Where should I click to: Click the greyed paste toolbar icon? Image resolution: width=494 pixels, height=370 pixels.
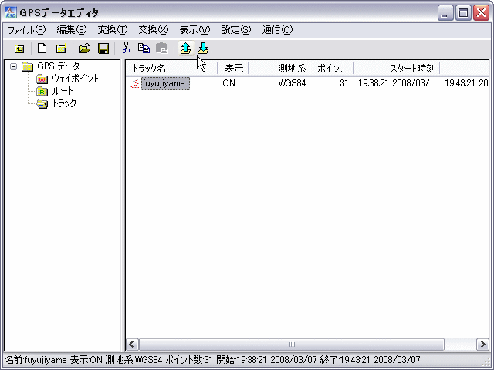[x=162, y=48]
